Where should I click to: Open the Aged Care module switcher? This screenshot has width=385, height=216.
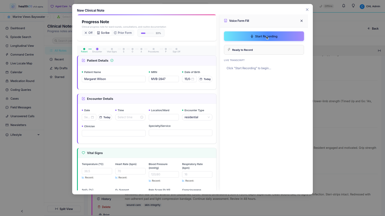point(61,6)
